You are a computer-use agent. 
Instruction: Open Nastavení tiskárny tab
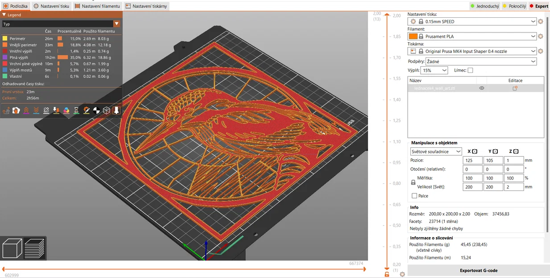[146, 6]
